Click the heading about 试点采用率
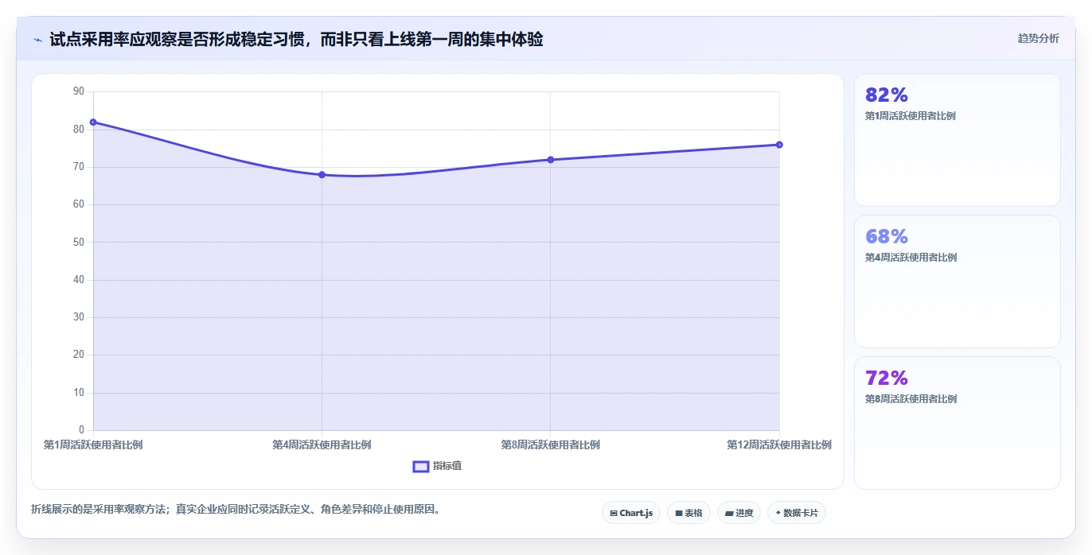The height and width of the screenshot is (555, 1092). click(296, 39)
